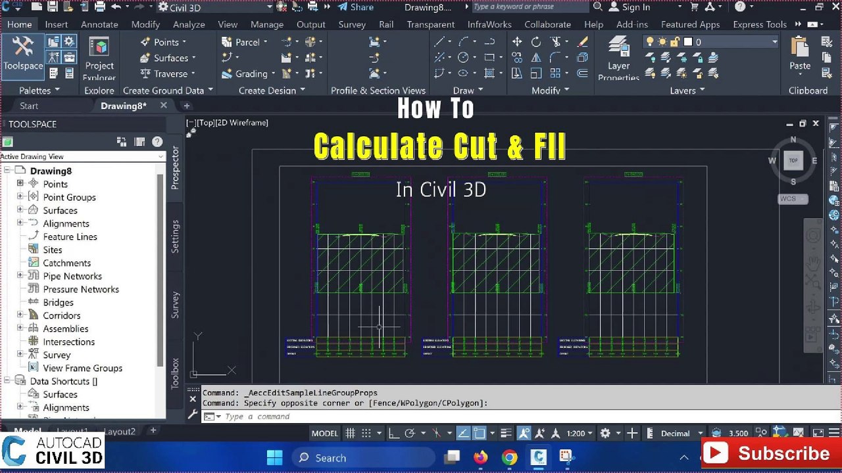Switch to the Settings toolspace tab
The height and width of the screenshot is (473, 842).
click(175, 236)
